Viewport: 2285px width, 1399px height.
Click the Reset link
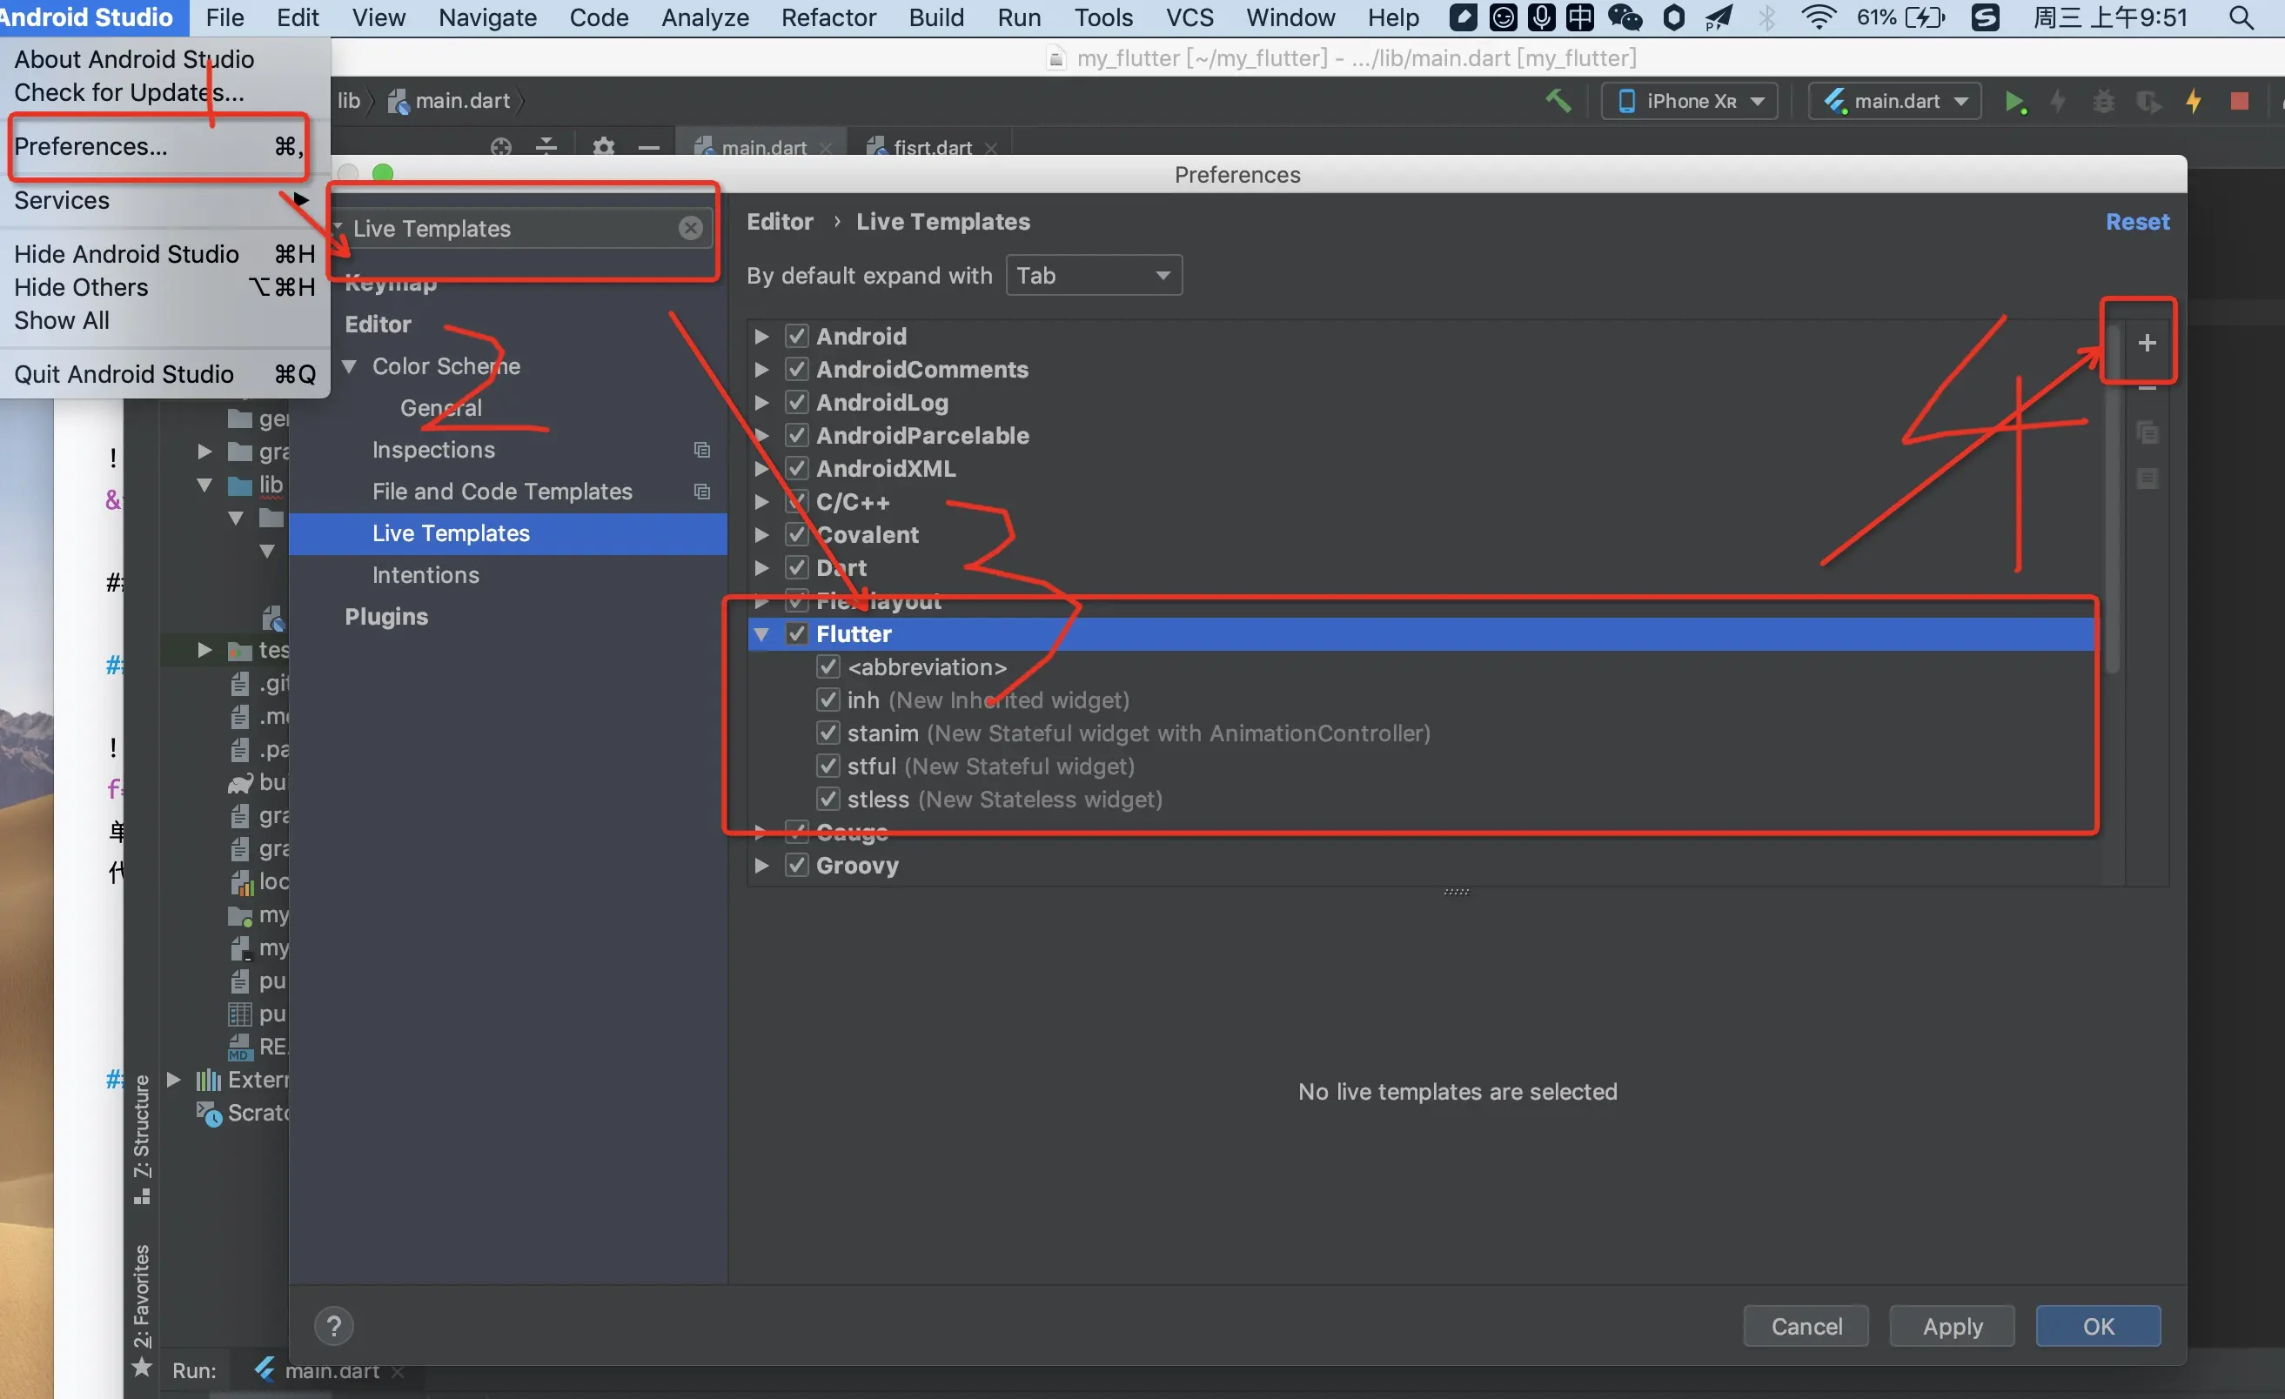coord(2136,222)
